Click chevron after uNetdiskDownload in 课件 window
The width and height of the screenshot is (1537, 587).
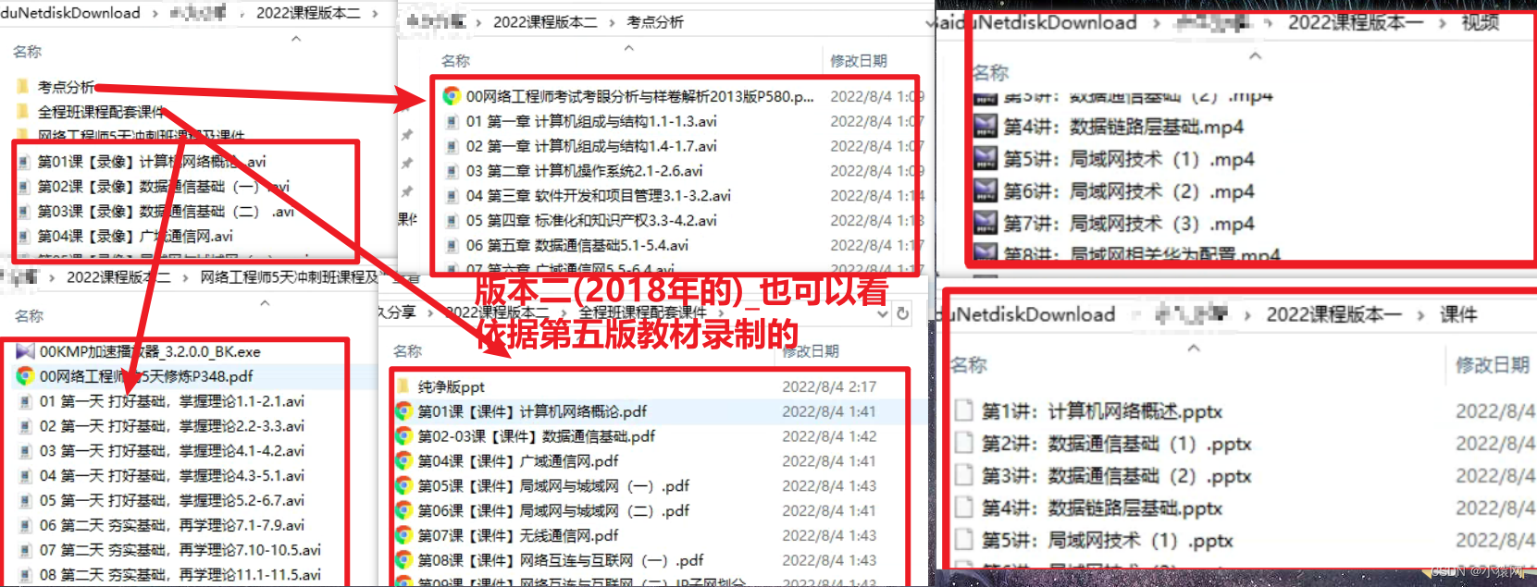[x=1136, y=315]
